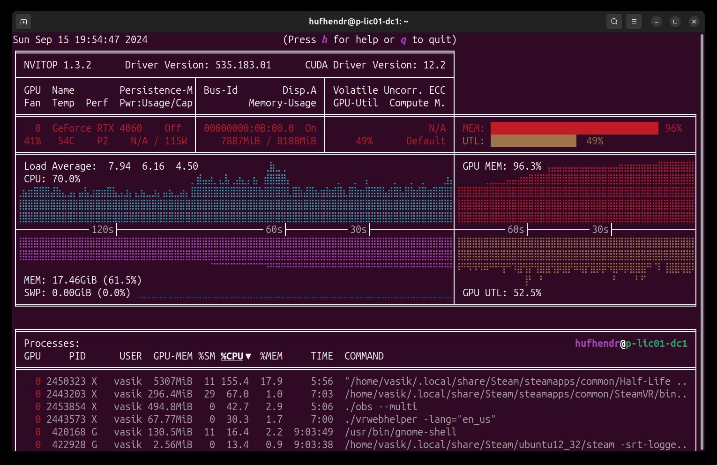
Task: Minimize the terminal window
Action: (x=657, y=22)
